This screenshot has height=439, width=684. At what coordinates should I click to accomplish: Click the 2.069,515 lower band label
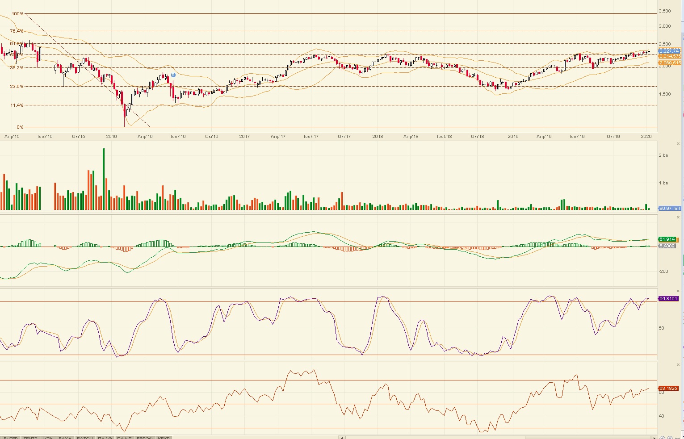[670, 63]
